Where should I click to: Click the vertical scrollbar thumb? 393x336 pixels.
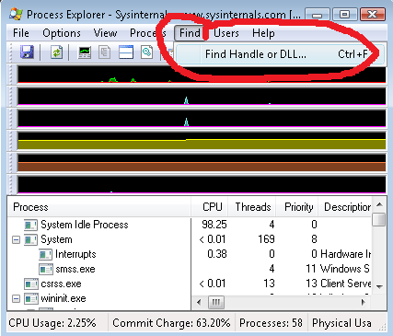click(x=379, y=219)
